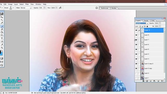
Task: Enable Quick Mask mode in the toolbox
Action: click(2, 58)
